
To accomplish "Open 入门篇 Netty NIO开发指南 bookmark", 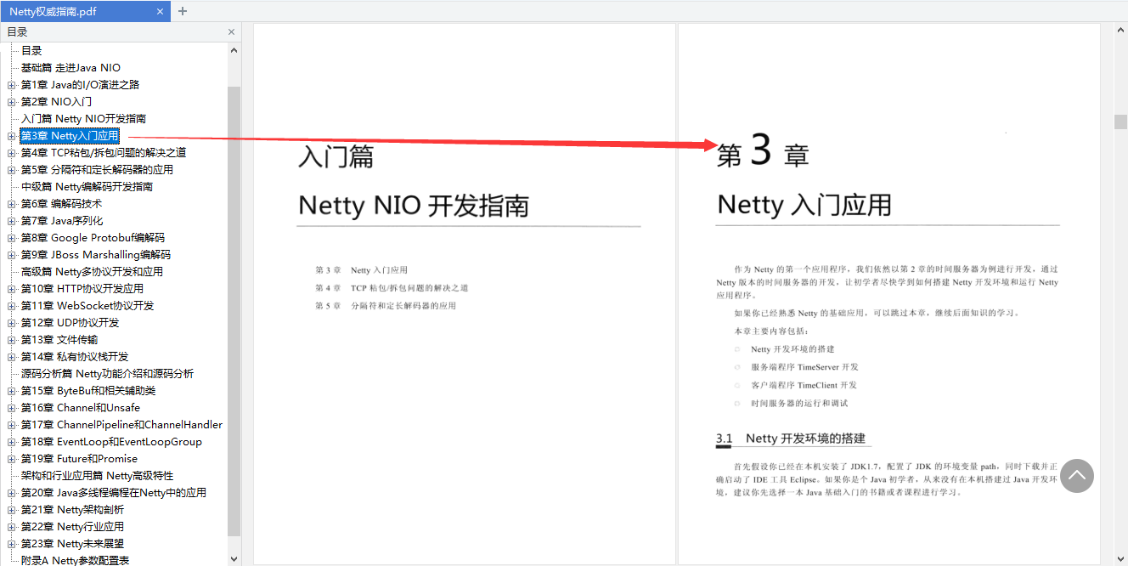I will click(x=83, y=119).
